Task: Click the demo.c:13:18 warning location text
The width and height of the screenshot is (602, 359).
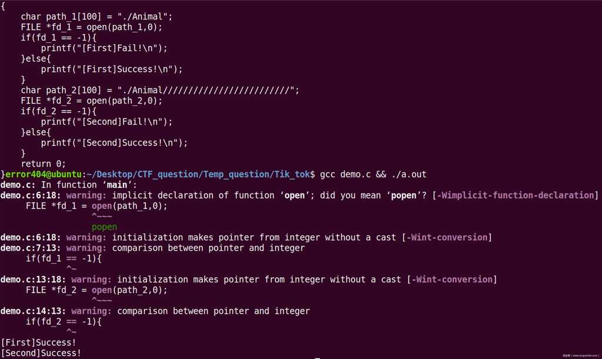Action: tap(33, 280)
